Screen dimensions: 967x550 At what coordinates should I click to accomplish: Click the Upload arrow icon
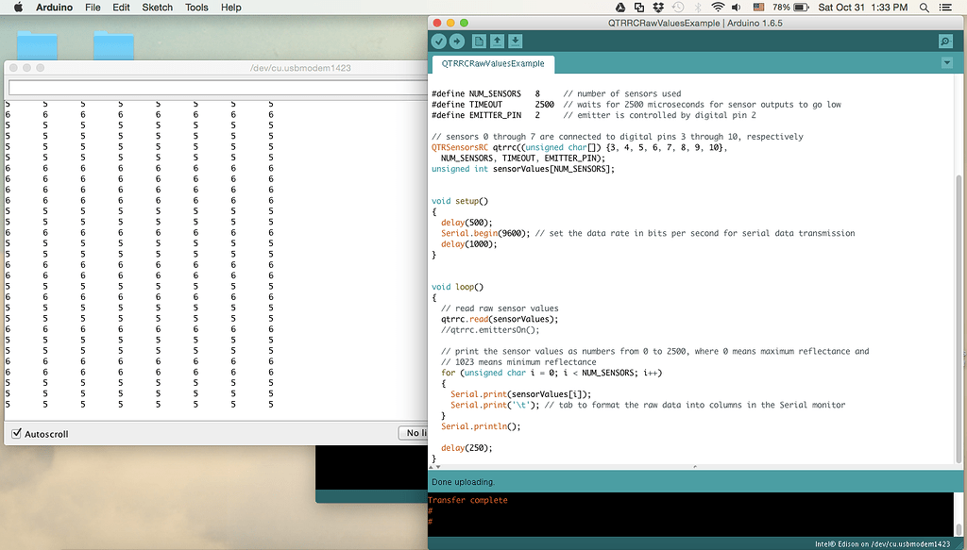457,42
